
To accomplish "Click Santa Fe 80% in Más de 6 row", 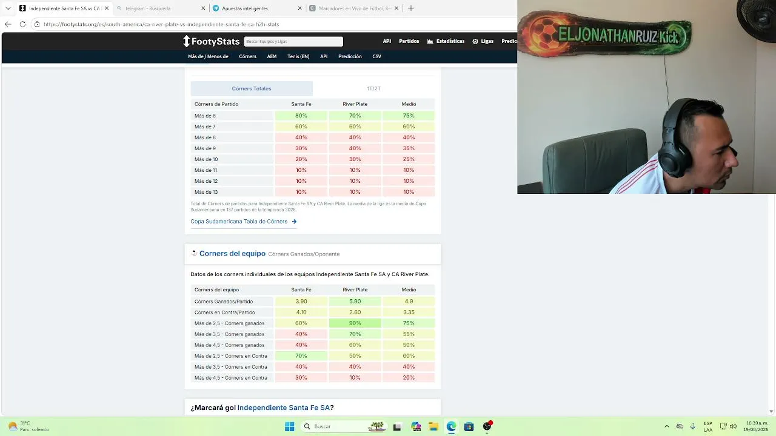I will pos(301,116).
